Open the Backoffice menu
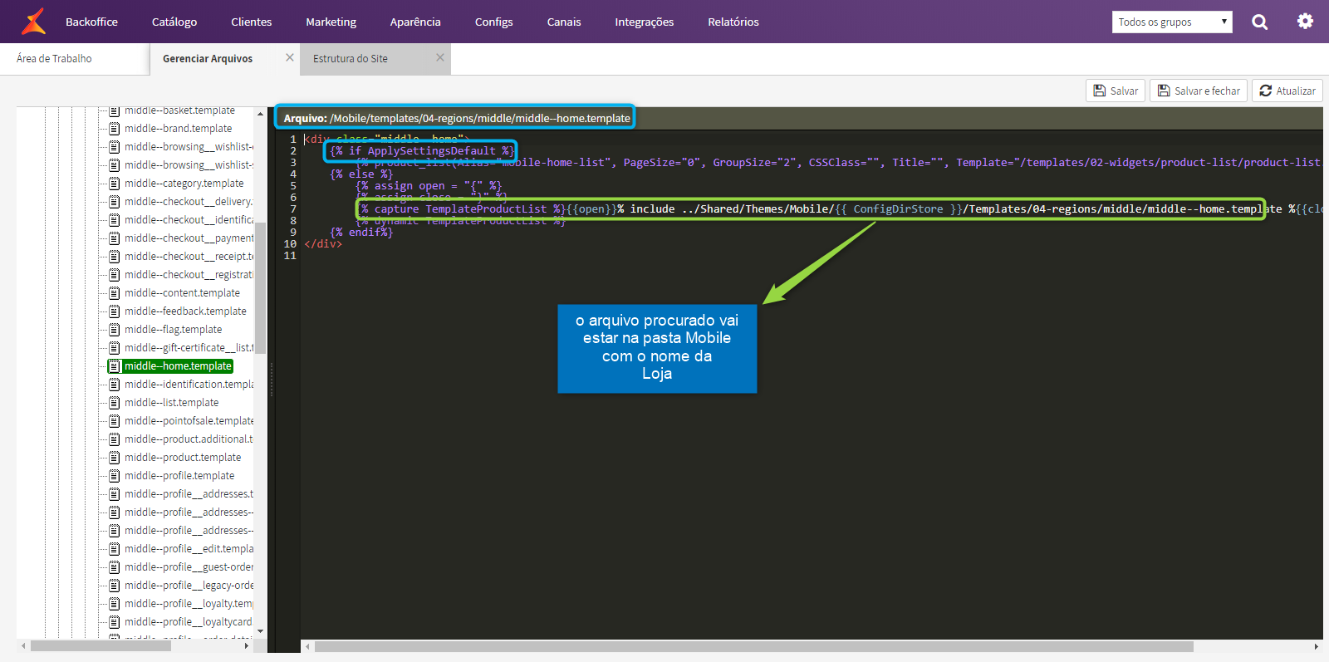 tap(91, 22)
